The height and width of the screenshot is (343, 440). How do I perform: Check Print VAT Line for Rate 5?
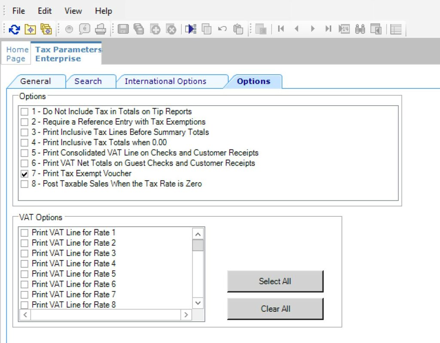point(24,274)
